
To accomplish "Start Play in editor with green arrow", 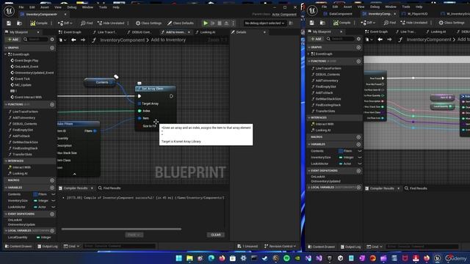I will (x=206, y=23).
